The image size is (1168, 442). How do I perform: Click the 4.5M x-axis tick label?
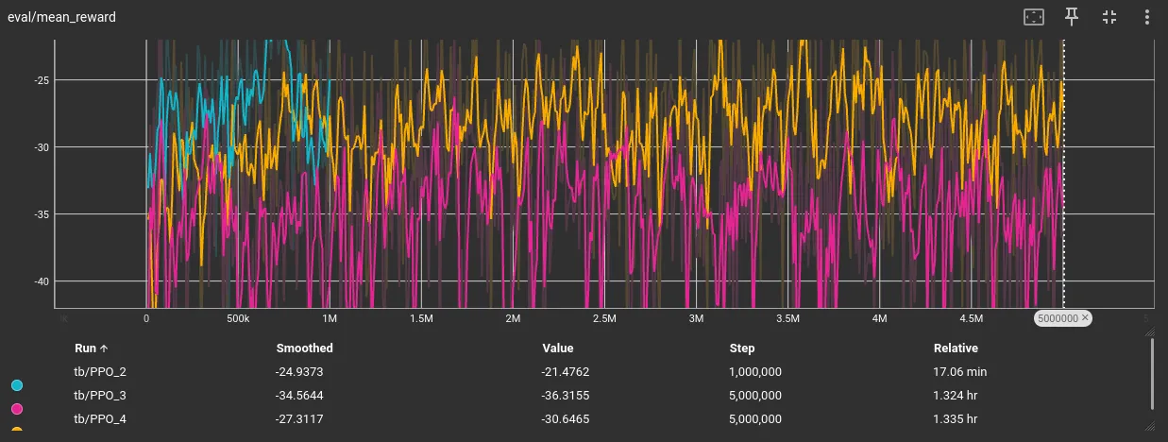(x=971, y=319)
